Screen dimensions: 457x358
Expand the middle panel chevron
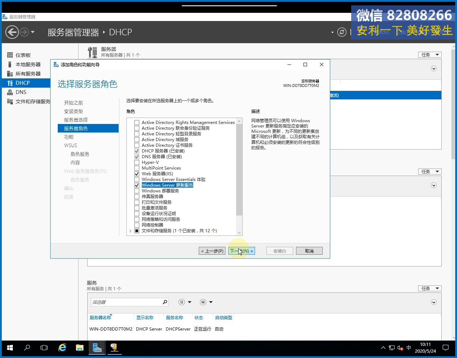(x=434, y=185)
